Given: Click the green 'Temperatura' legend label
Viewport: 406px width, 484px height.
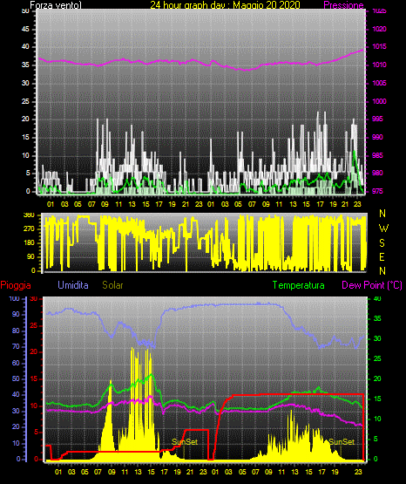Looking at the screenshot, I should click(299, 285).
